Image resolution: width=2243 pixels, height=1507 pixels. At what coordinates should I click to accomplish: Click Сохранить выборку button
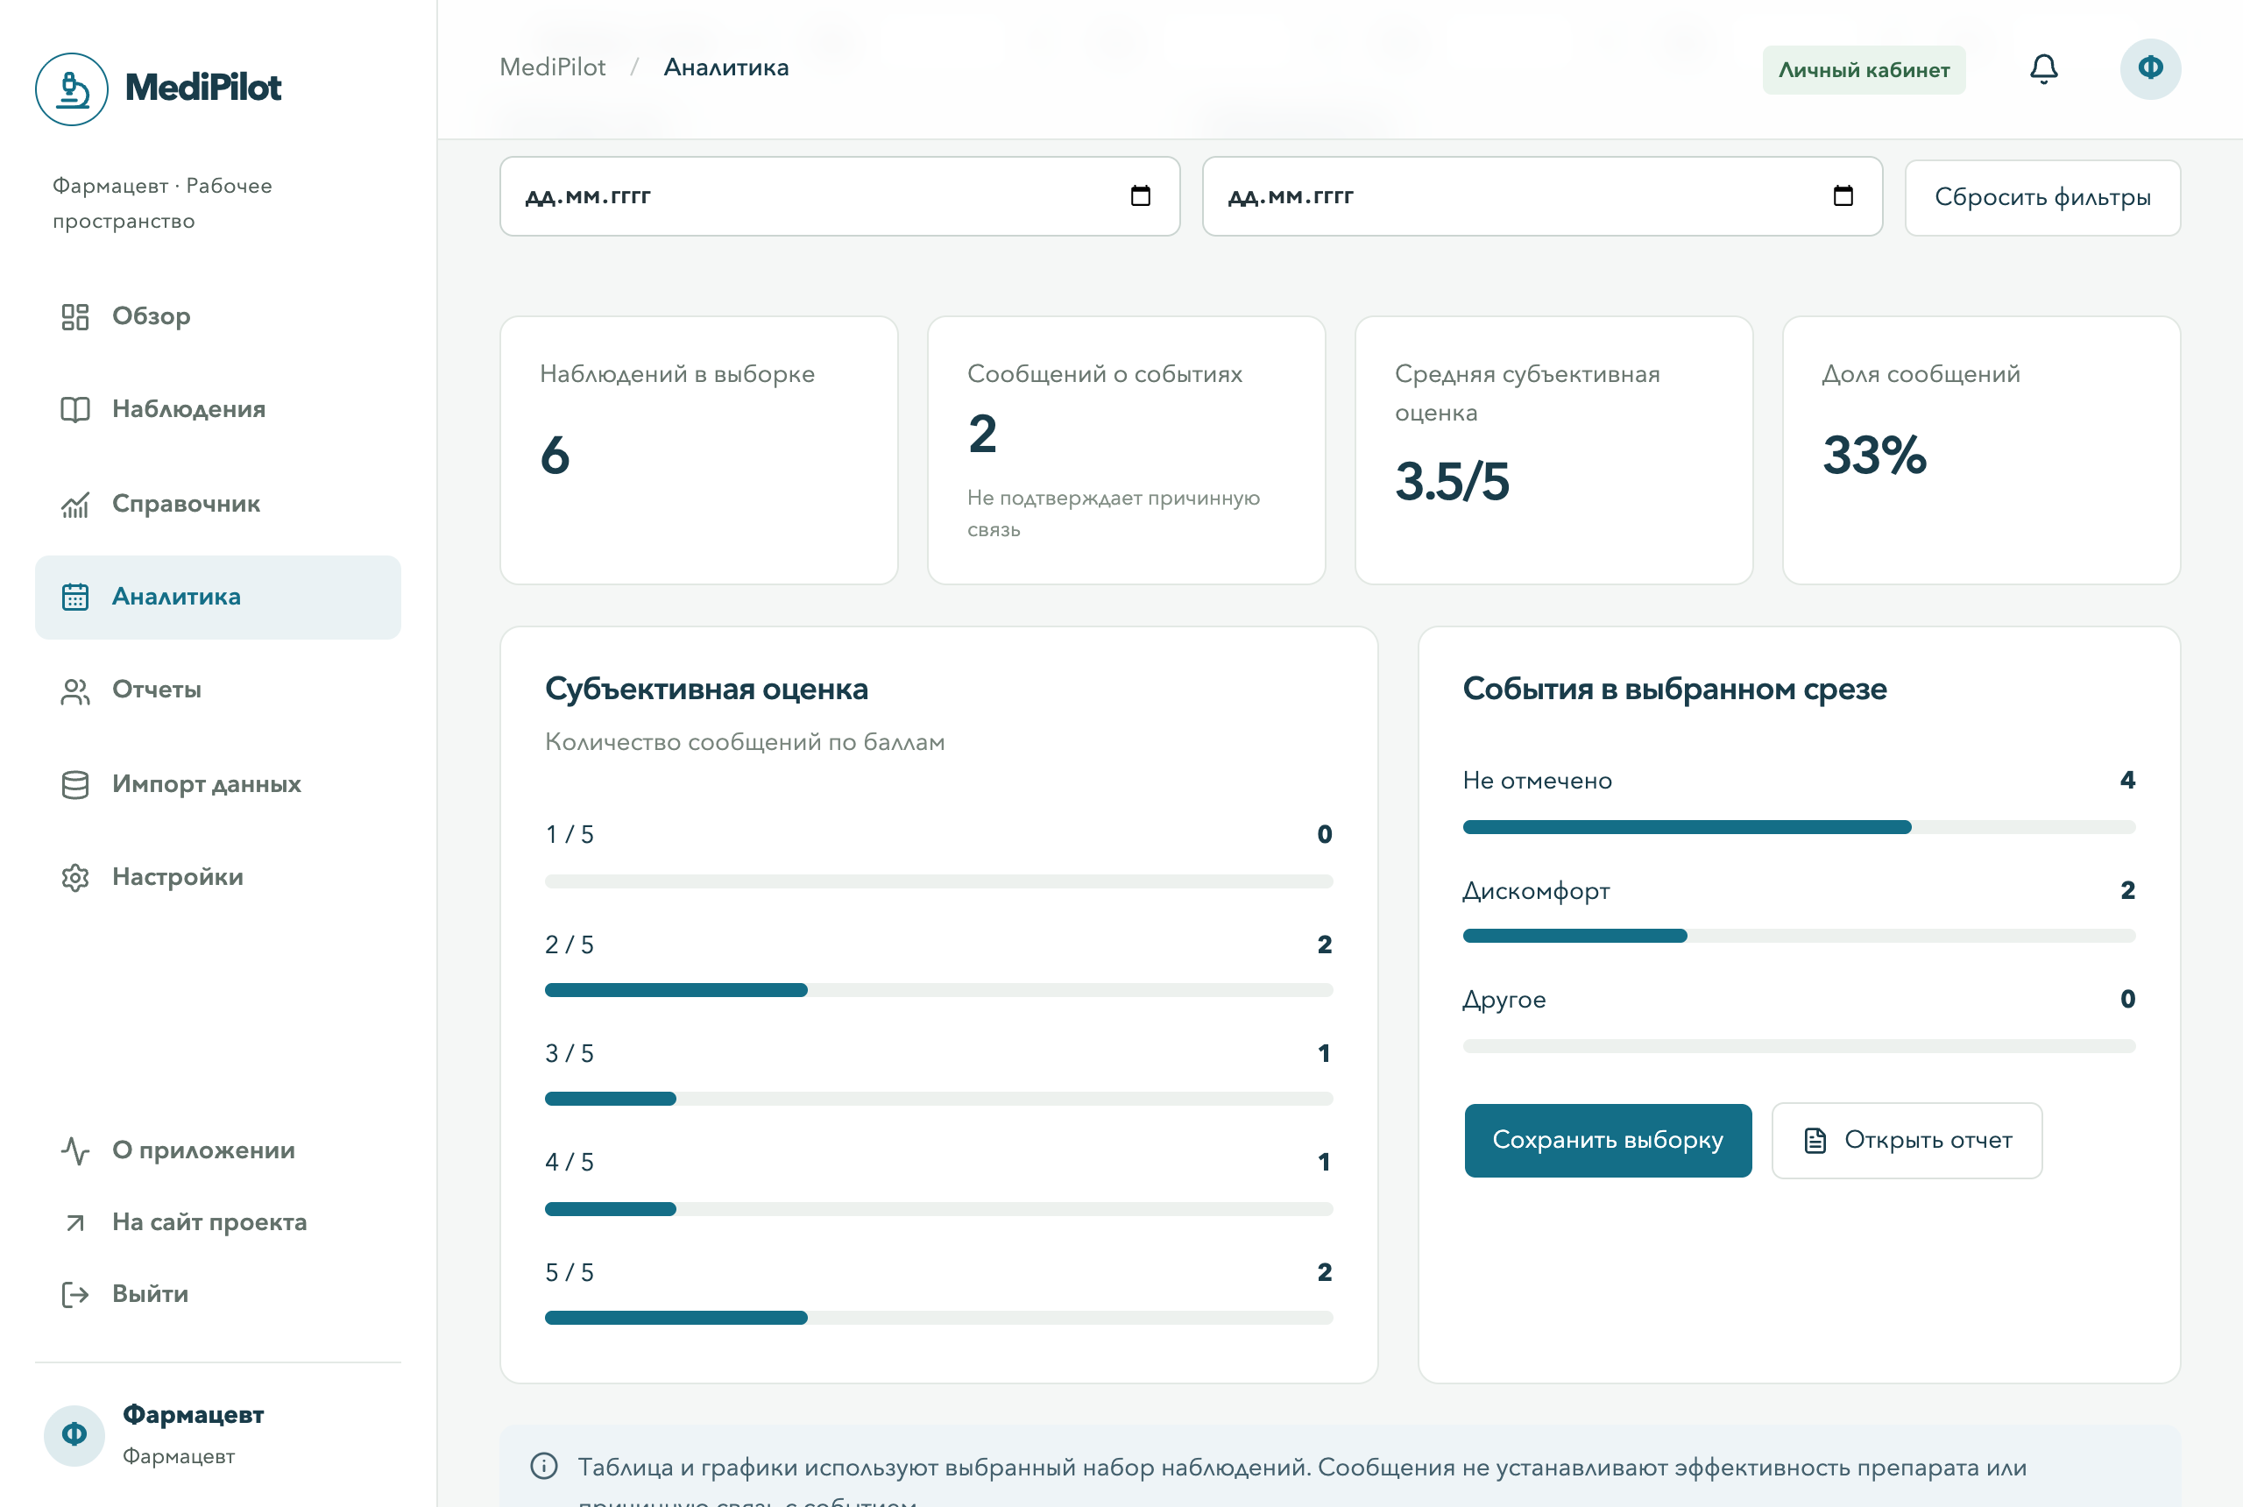(1607, 1140)
